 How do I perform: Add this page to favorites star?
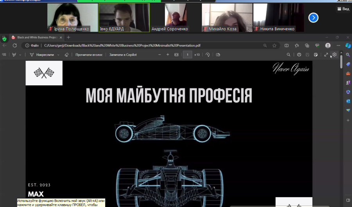(275, 45)
